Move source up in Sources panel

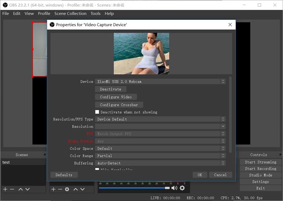click(x=76, y=189)
